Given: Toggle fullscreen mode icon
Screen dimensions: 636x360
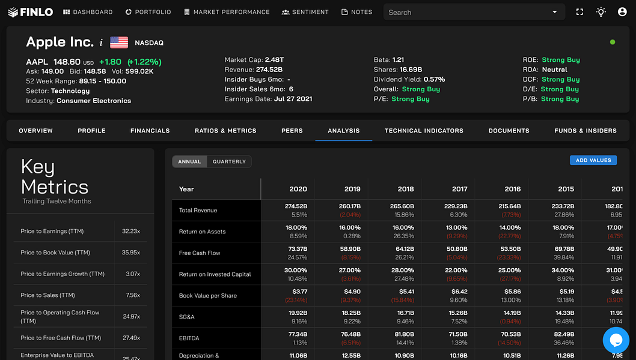Looking at the screenshot, I should (x=579, y=12).
